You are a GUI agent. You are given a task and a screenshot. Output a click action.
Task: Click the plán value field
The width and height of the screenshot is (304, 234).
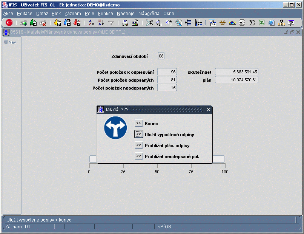(236, 80)
